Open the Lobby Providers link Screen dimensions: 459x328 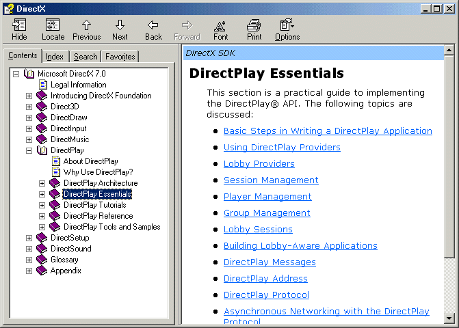(259, 164)
